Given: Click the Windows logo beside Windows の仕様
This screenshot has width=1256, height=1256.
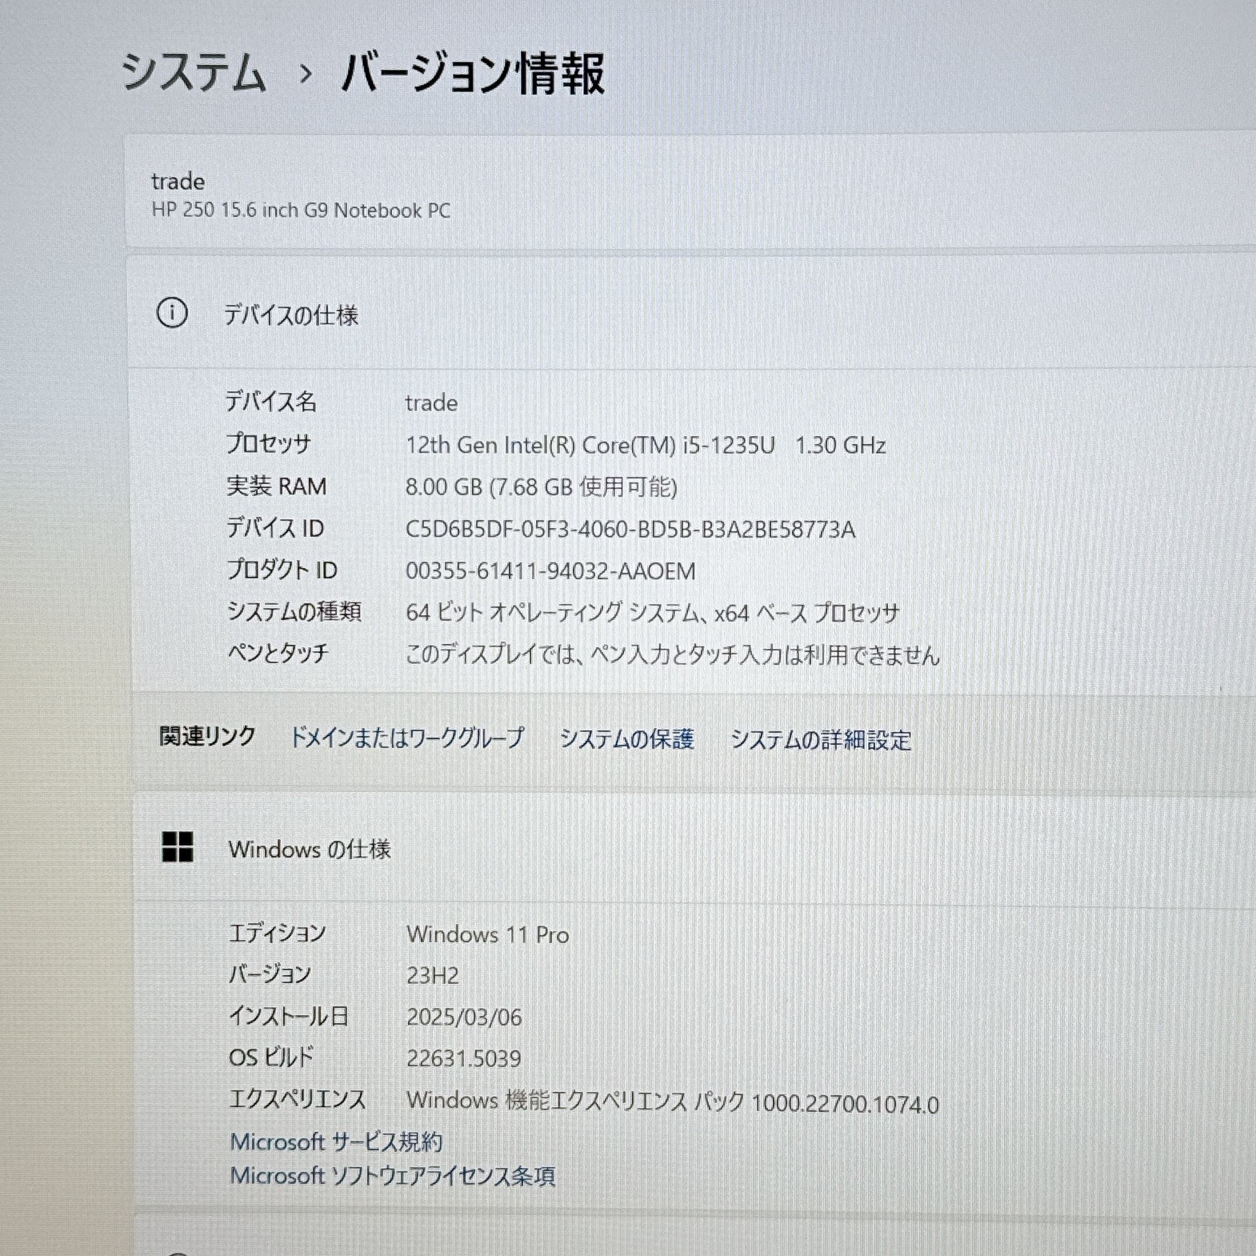Looking at the screenshot, I should tap(177, 848).
